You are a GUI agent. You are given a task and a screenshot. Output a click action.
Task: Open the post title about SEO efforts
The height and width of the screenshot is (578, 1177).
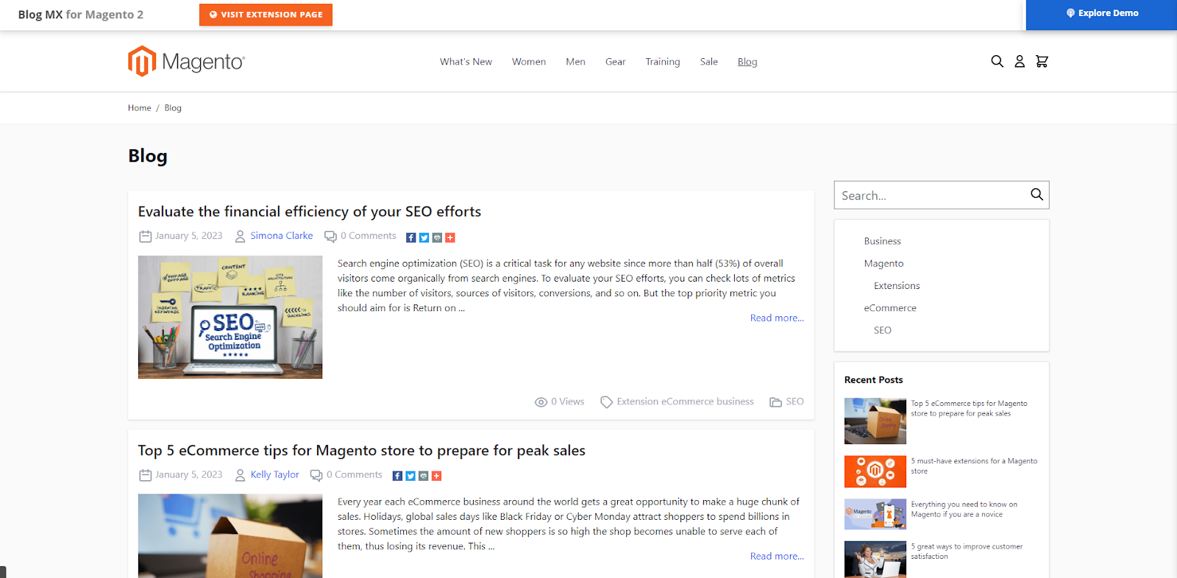pyautogui.click(x=310, y=212)
